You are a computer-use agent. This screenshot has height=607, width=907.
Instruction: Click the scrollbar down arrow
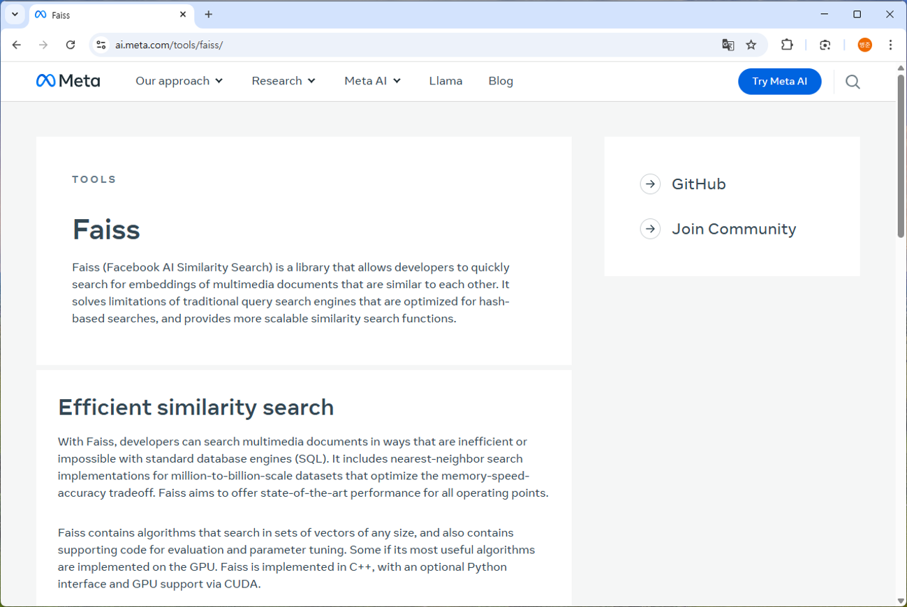tap(901, 601)
